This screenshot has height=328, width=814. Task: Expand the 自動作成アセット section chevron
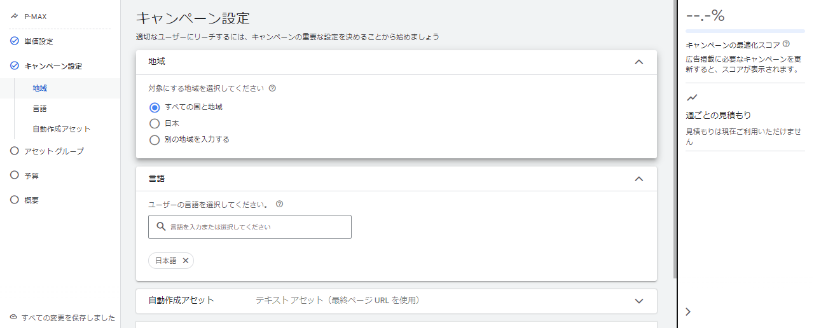coord(639,301)
